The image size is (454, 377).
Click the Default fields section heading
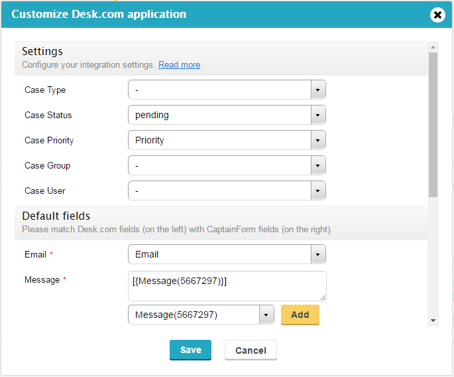tap(56, 216)
